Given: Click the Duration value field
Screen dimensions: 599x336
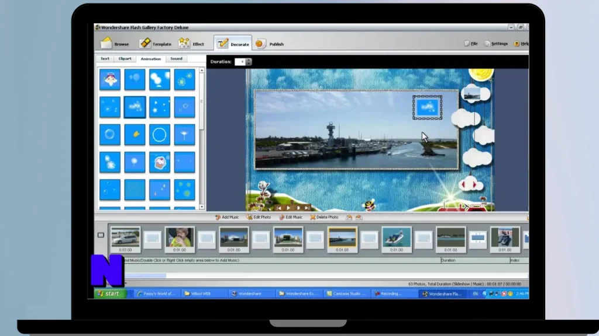Looking at the screenshot, I should pos(240,62).
